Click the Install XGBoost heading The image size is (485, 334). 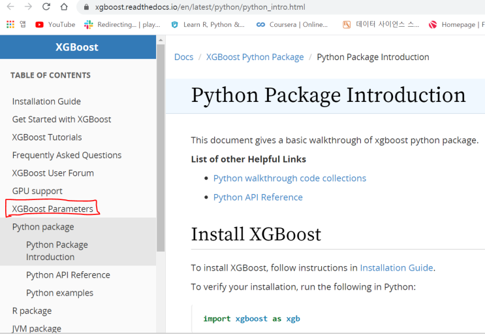click(x=256, y=234)
